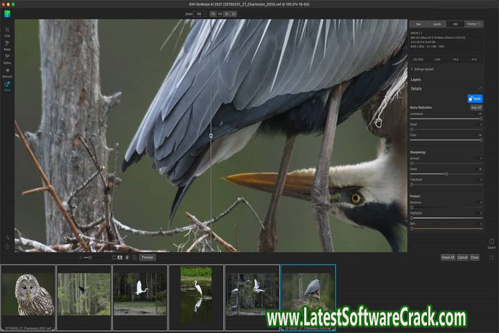Select the Mask tool
Viewport: 499px width, 333px height.
pyautogui.click(x=7, y=45)
